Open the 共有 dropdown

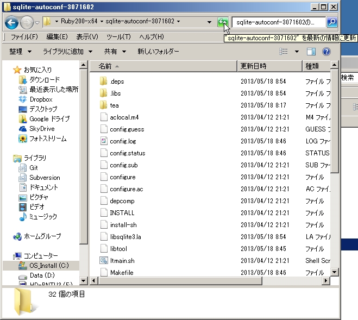[x=115, y=52]
